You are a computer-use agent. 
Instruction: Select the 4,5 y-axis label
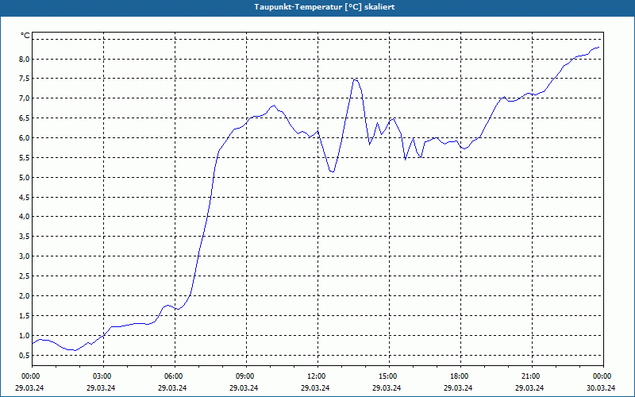coord(25,197)
